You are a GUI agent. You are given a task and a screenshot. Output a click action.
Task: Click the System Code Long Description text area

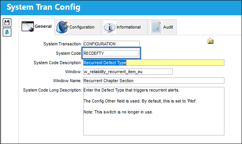[x=154, y=111]
